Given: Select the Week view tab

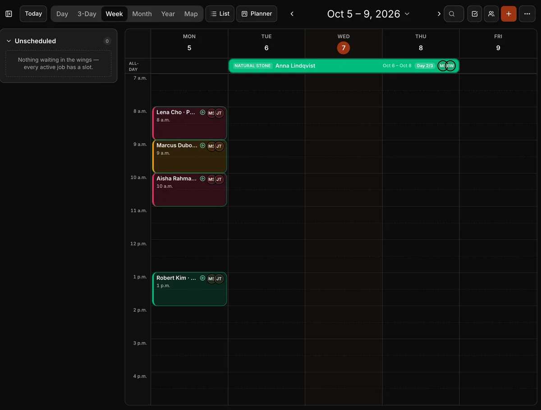Looking at the screenshot, I should [x=114, y=14].
